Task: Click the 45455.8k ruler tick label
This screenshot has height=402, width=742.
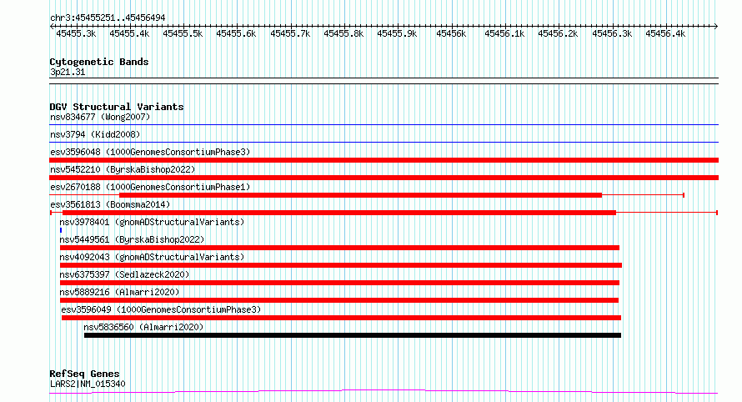Action: [x=343, y=33]
